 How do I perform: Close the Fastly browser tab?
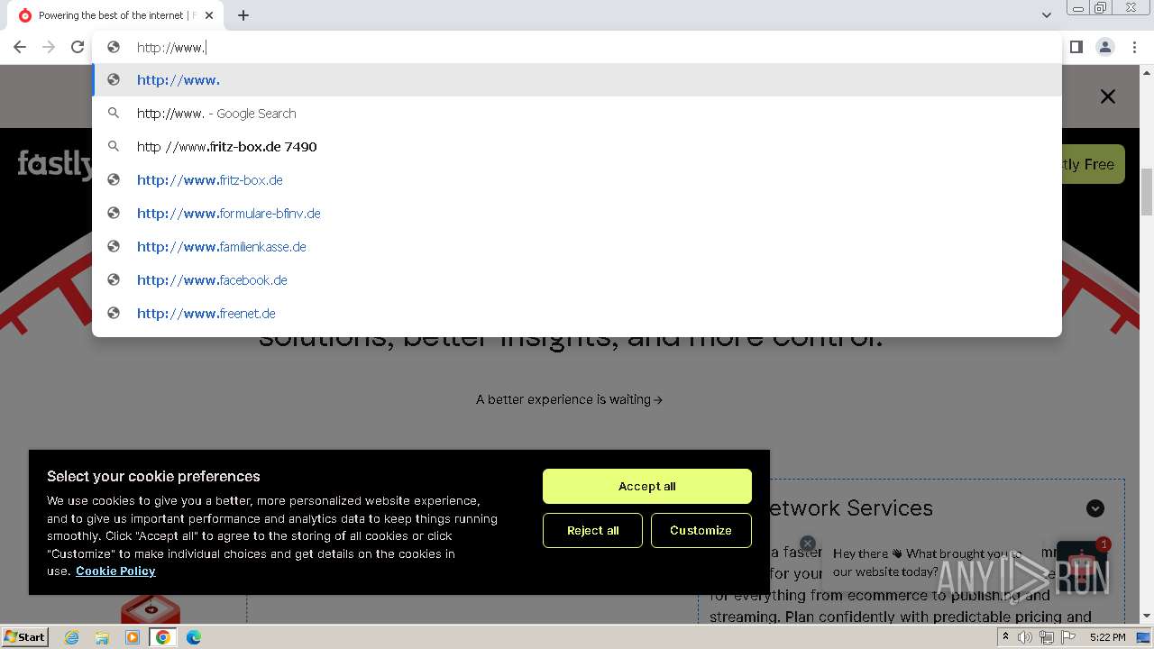209,15
